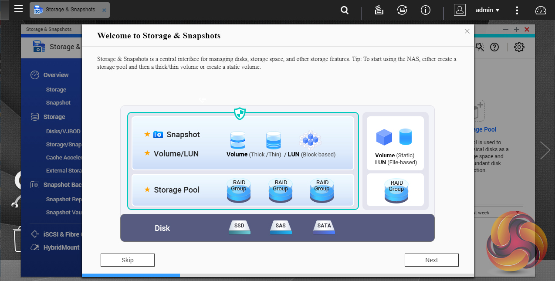The height and width of the screenshot is (281, 555).
Task: Open the settings gear in app window
Action: click(x=519, y=47)
